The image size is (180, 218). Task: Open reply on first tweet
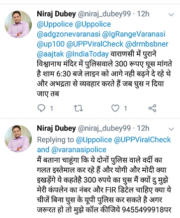(41, 108)
